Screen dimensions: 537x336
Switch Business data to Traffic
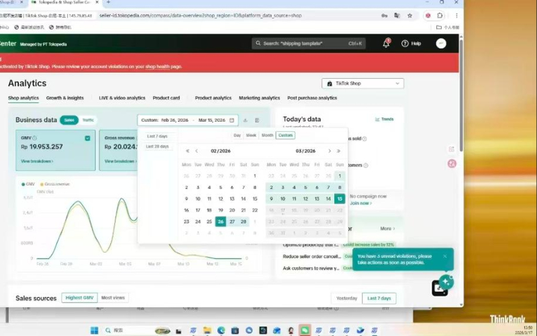point(88,120)
